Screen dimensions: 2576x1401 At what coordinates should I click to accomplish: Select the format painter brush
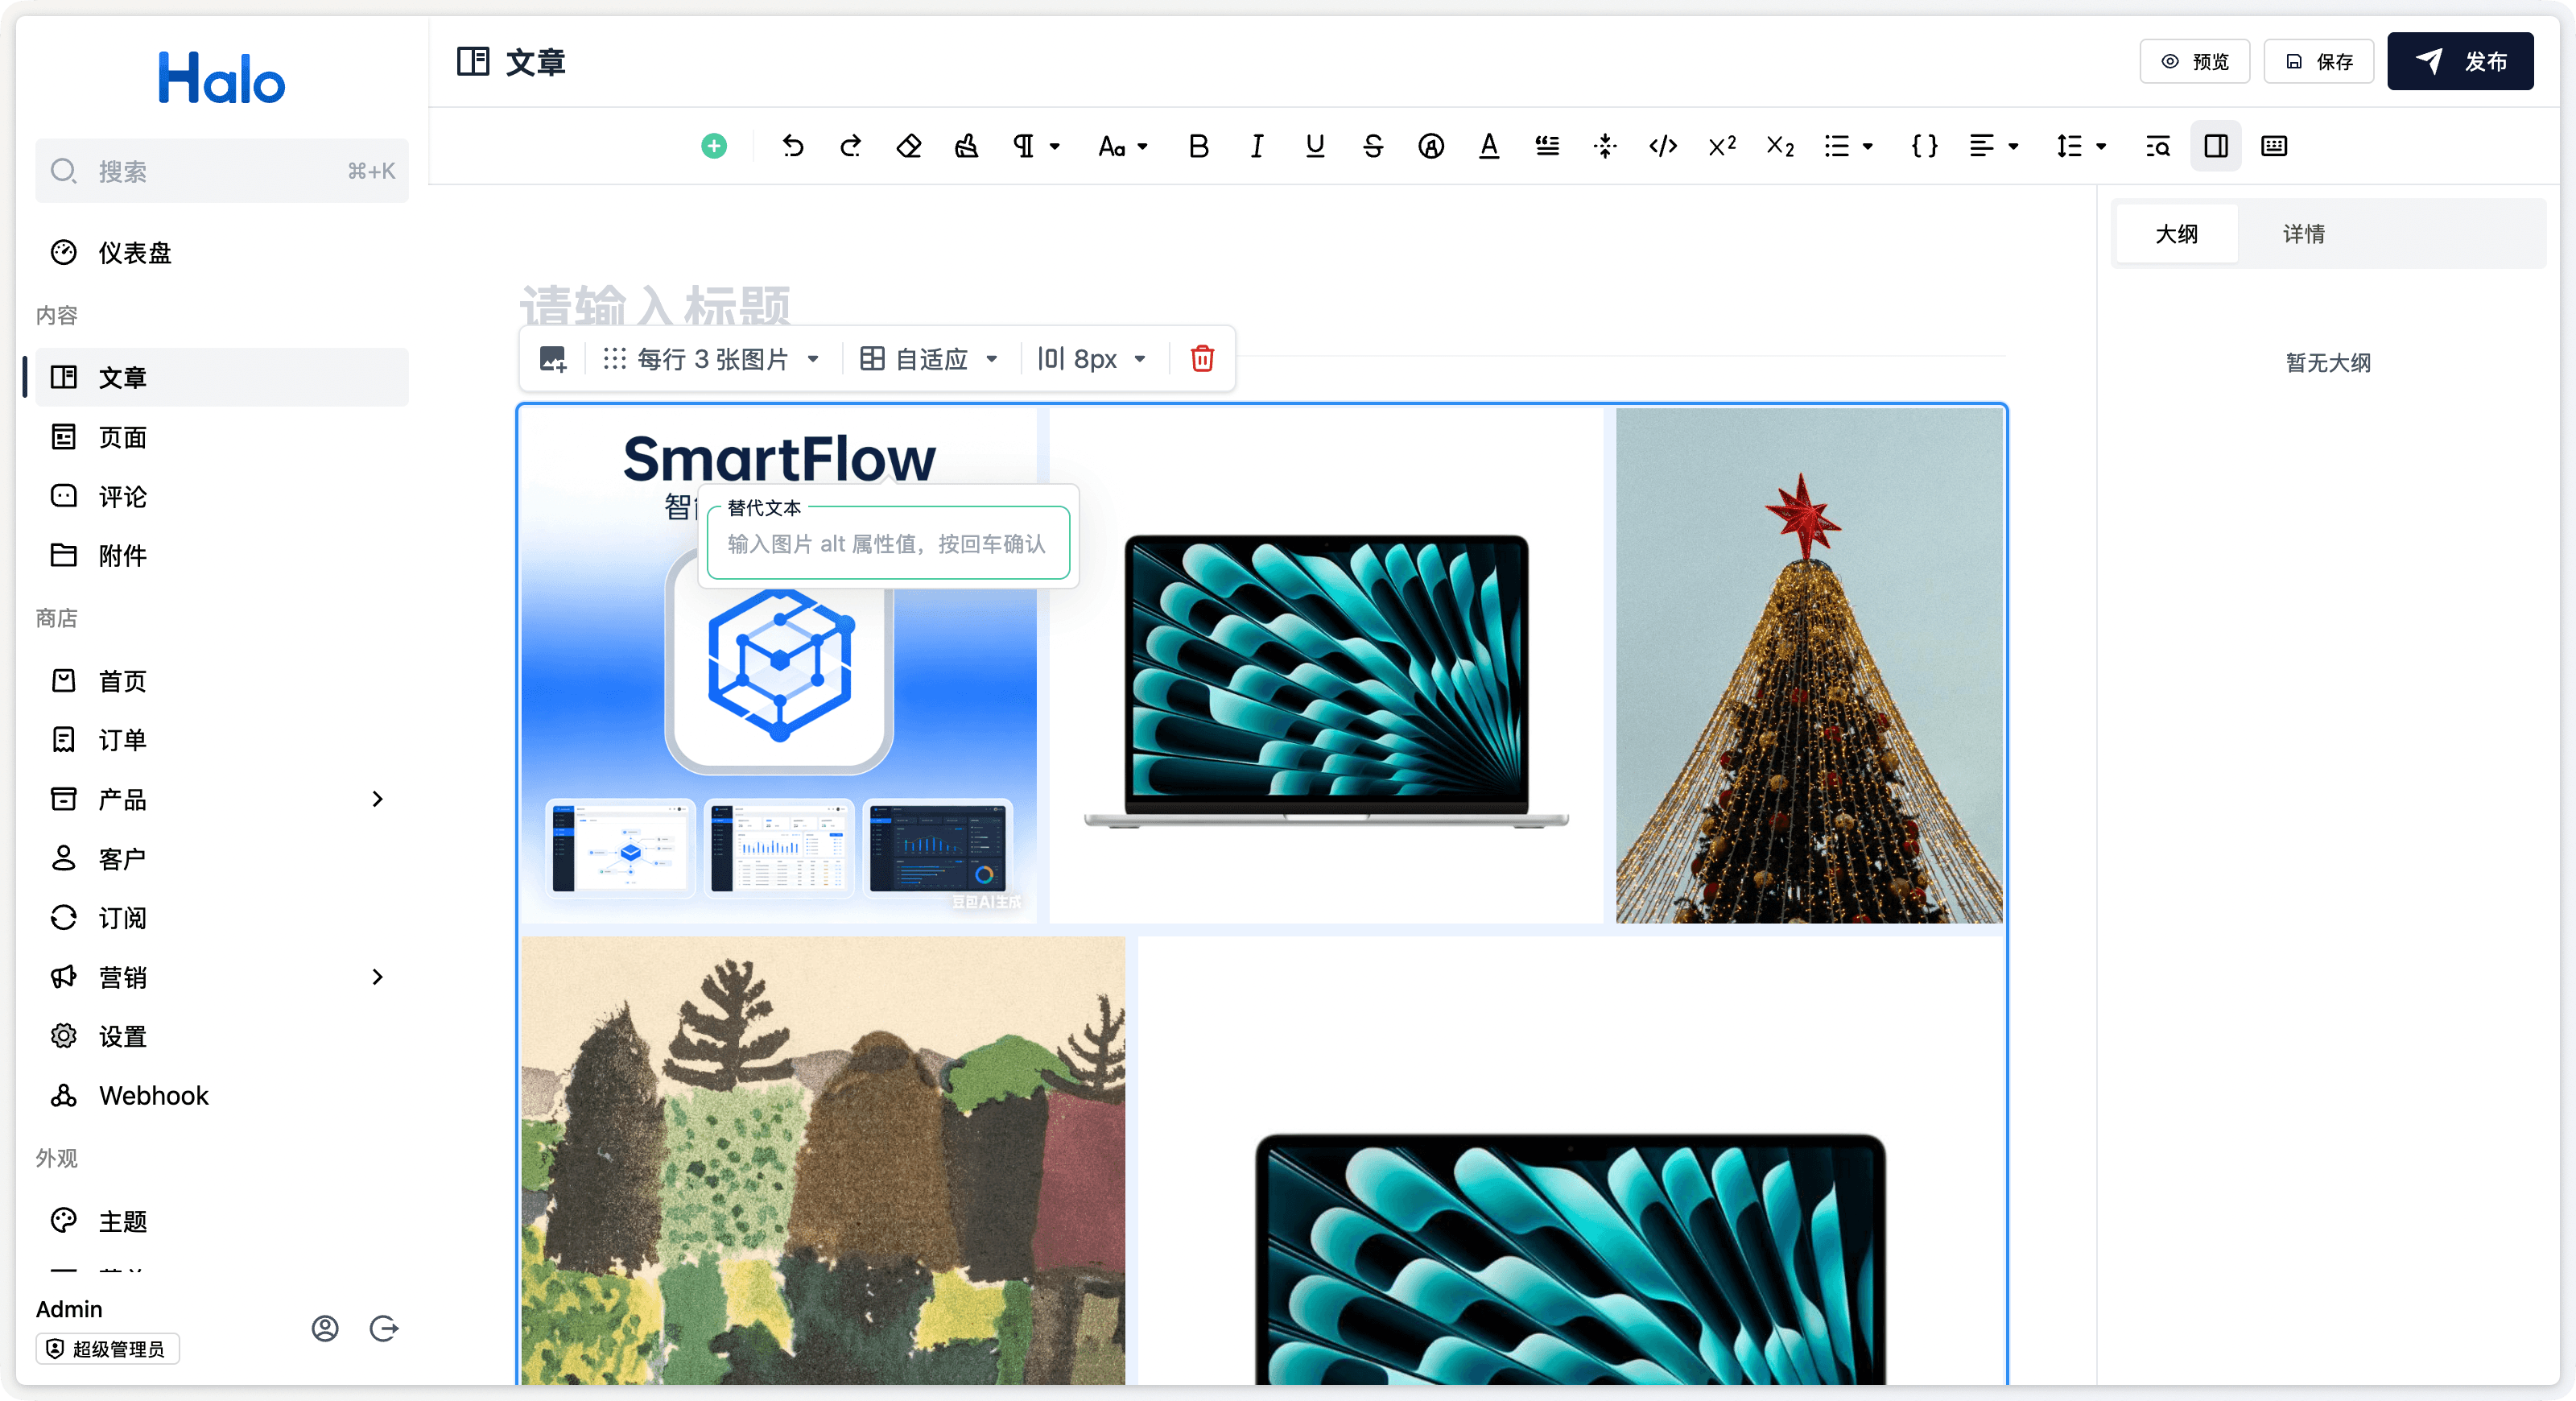[x=966, y=146]
